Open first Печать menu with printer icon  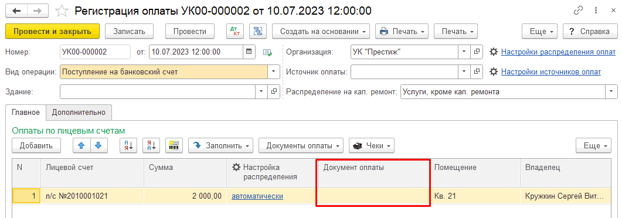(402, 31)
